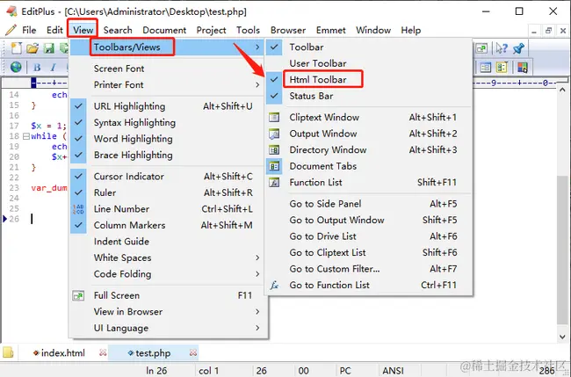Open the Search menu

click(118, 30)
